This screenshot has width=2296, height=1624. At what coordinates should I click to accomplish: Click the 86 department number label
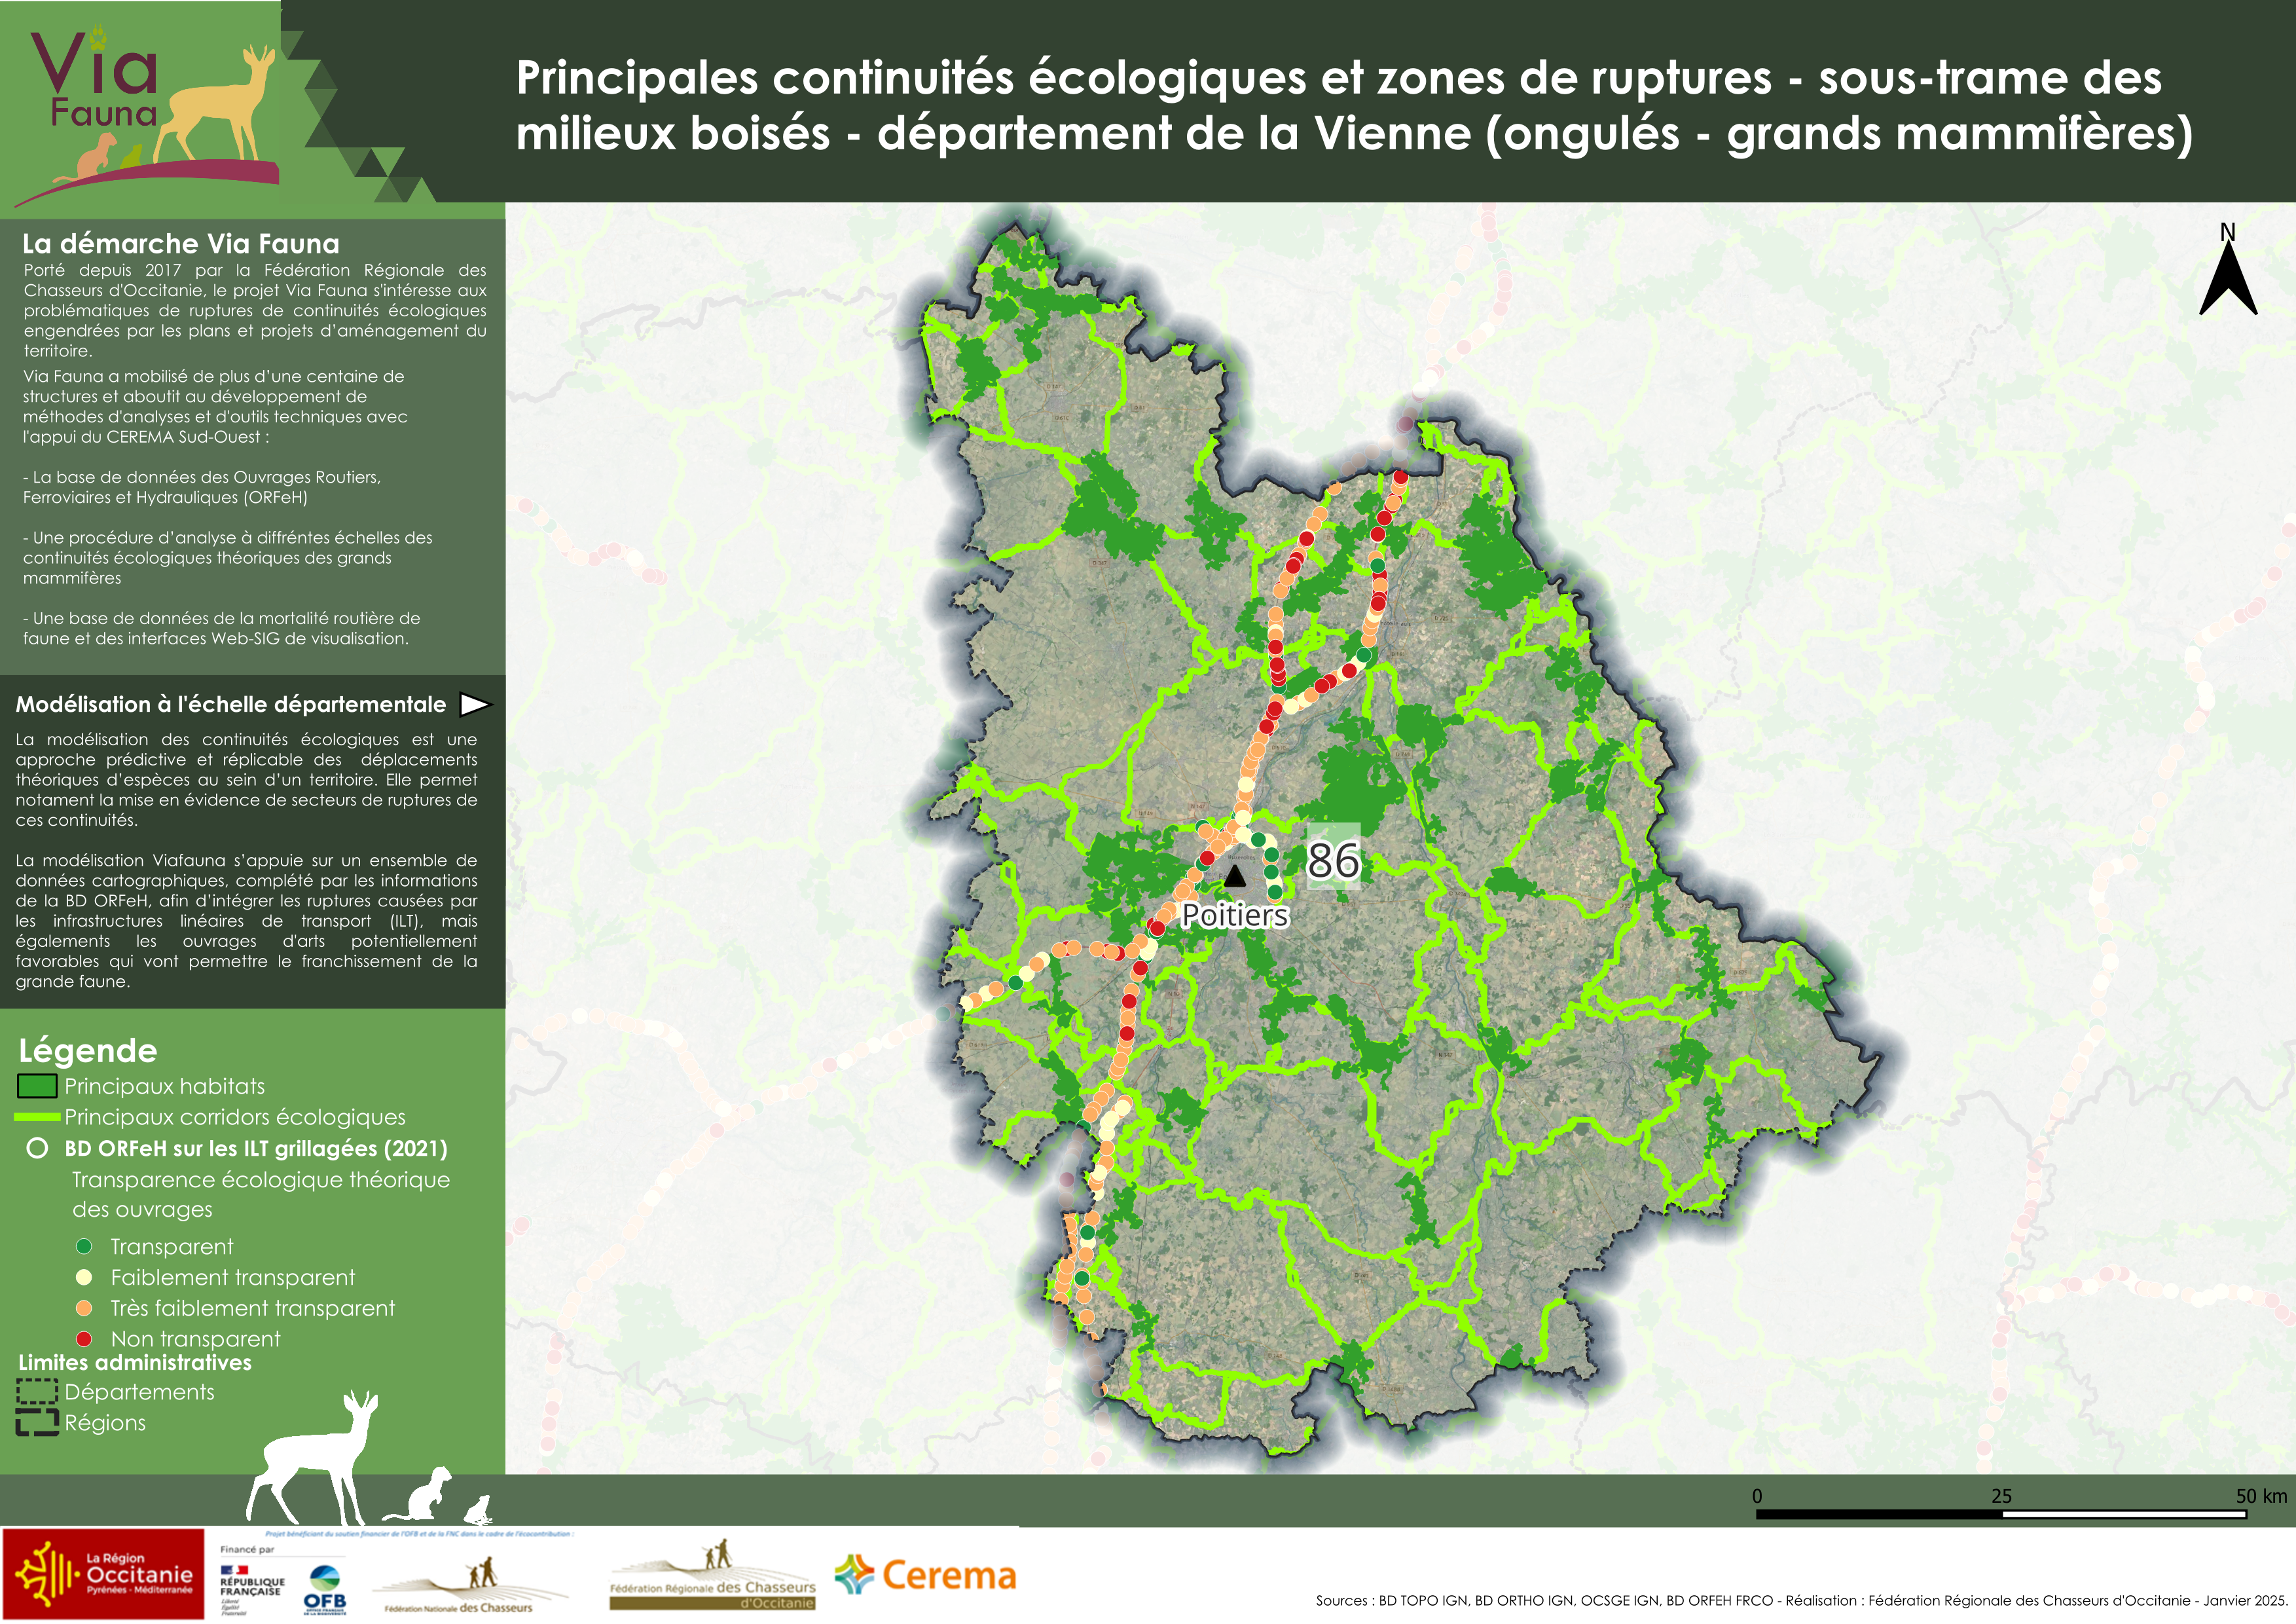pos(1333,861)
